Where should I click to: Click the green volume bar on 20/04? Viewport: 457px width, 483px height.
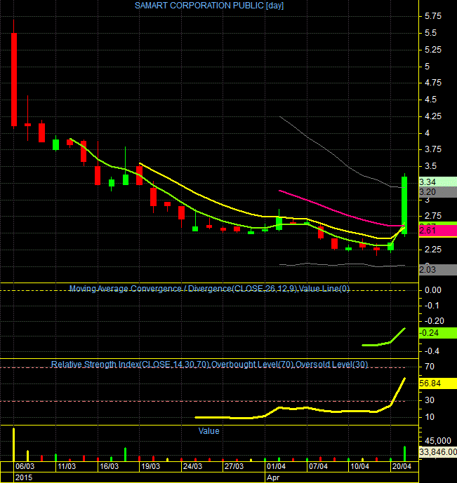click(404, 454)
